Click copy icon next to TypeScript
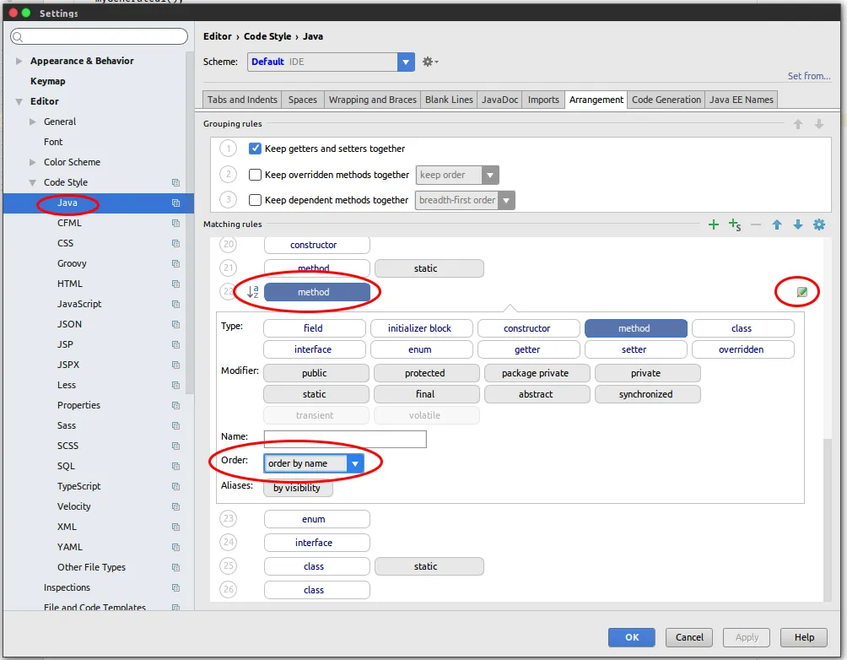Viewport: 847px width, 660px height. [175, 486]
